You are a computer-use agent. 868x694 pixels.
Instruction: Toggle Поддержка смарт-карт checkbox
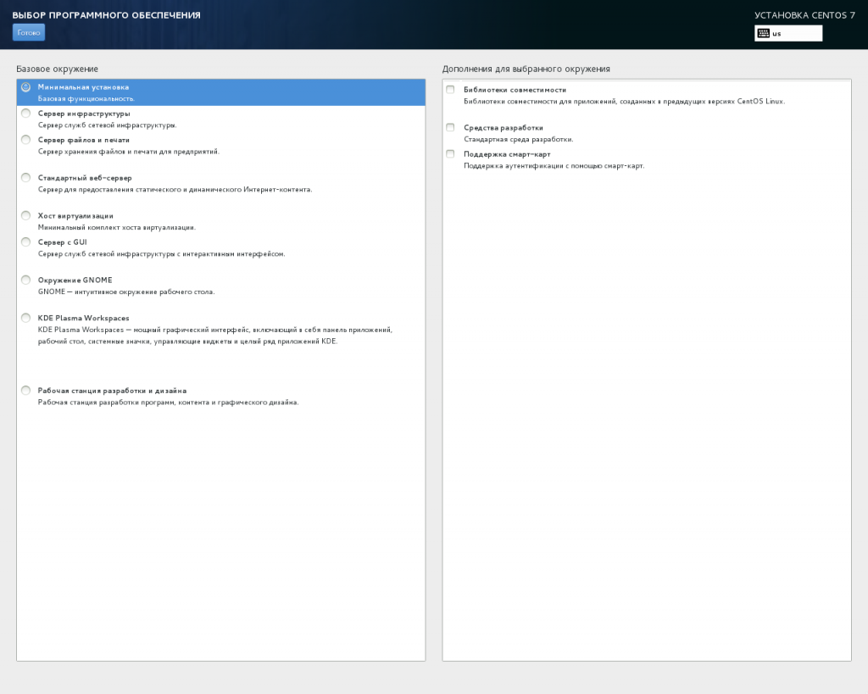click(x=450, y=154)
